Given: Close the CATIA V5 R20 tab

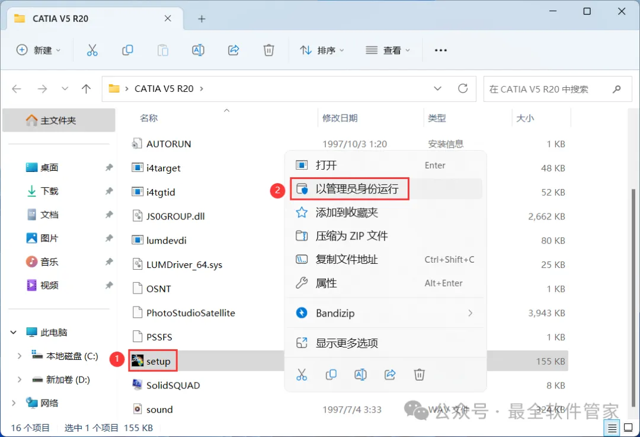Looking at the screenshot, I should (168, 18).
